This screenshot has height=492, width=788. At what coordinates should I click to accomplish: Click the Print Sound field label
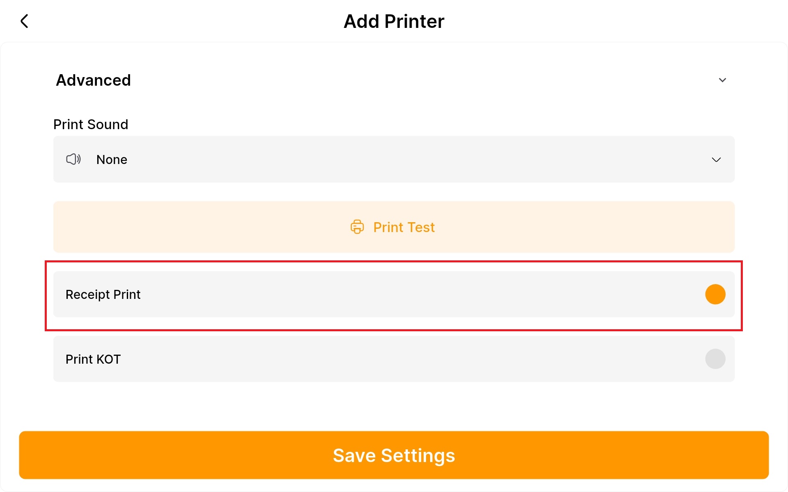point(91,124)
